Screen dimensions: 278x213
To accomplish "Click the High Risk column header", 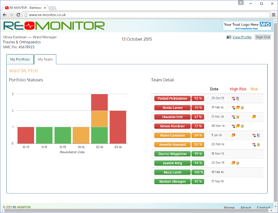I will pyautogui.click(x=238, y=89).
